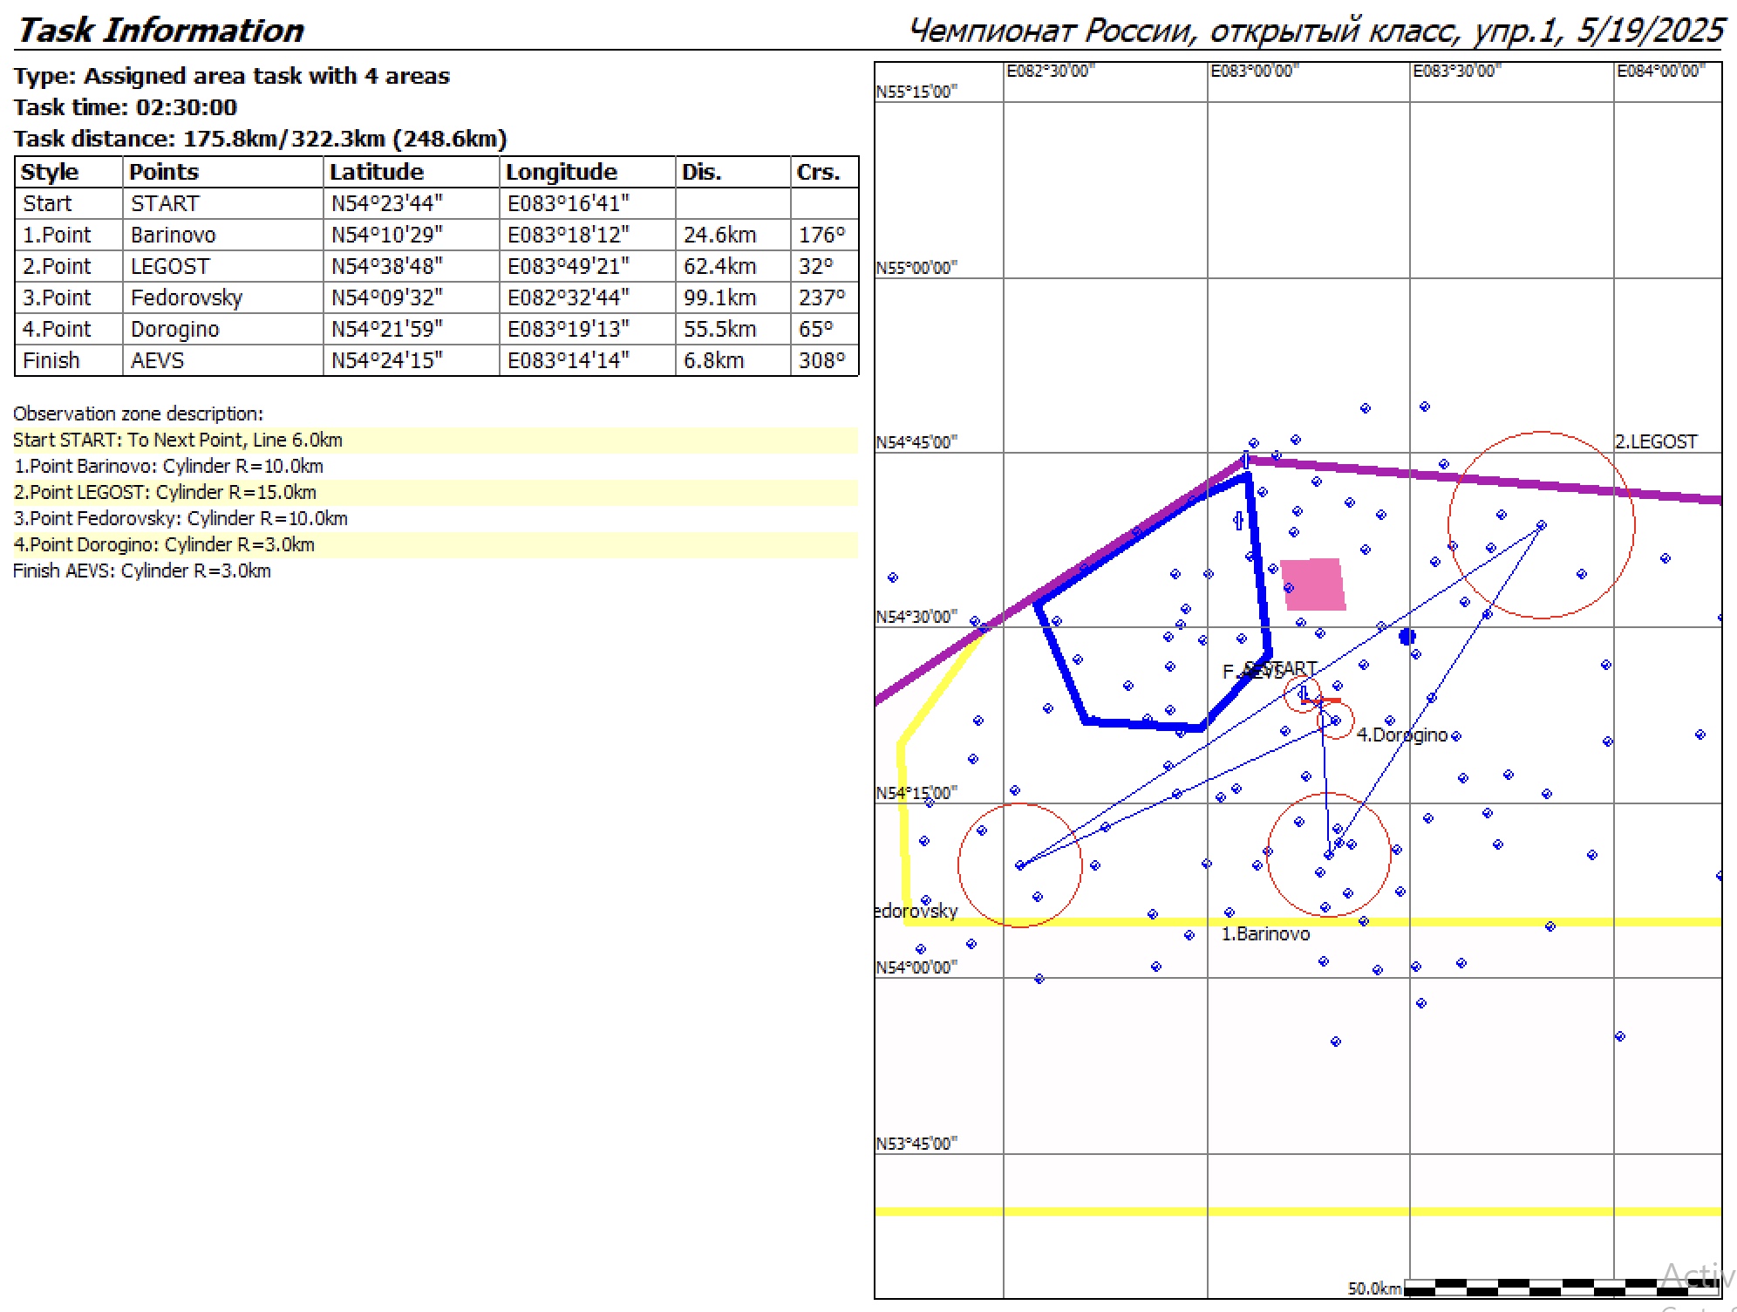Click center of LEGOST red cylinder circle
Image resolution: width=1737 pixels, height=1312 pixels.
coord(1541,525)
